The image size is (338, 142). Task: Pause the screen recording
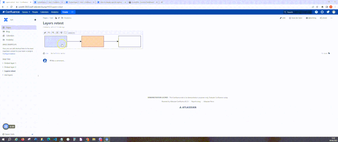(x=6, y=126)
